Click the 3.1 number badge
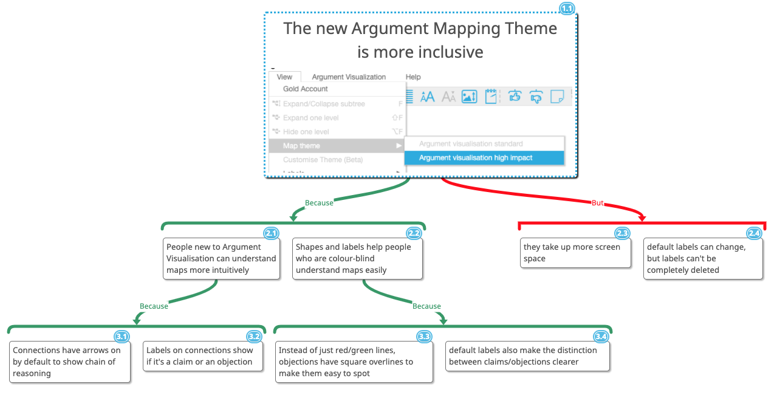 [122, 336]
